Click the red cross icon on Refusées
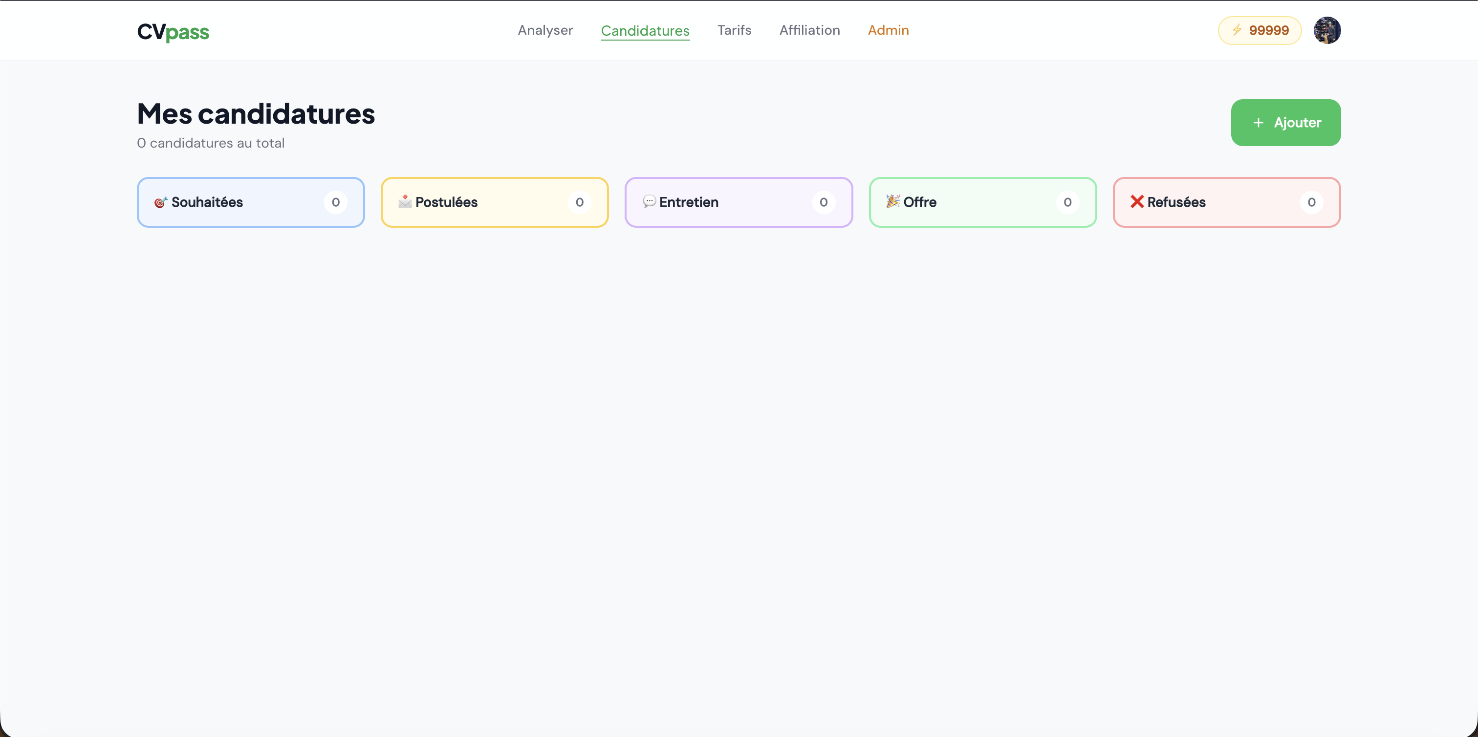This screenshot has height=737, width=1478. pos(1137,201)
